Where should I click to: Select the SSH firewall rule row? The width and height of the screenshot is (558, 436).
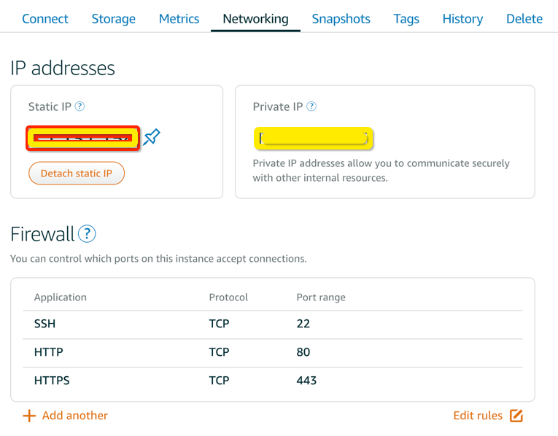click(x=273, y=324)
